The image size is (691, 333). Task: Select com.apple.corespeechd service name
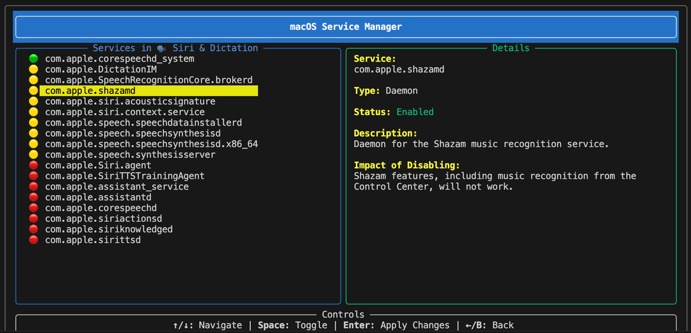point(101,208)
